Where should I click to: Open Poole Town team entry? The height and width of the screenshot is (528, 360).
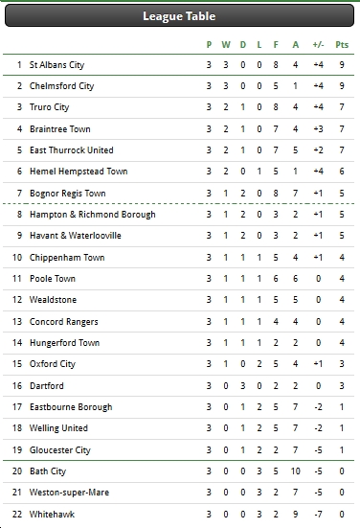tap(53, 279)
